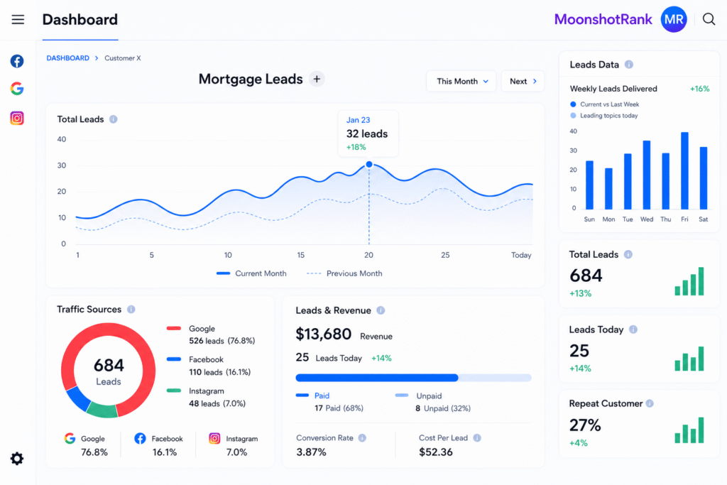Toggle the Current Month legend series
This screenshot has height=485, width=727.
pyautogui.click(x=251, y=273)
